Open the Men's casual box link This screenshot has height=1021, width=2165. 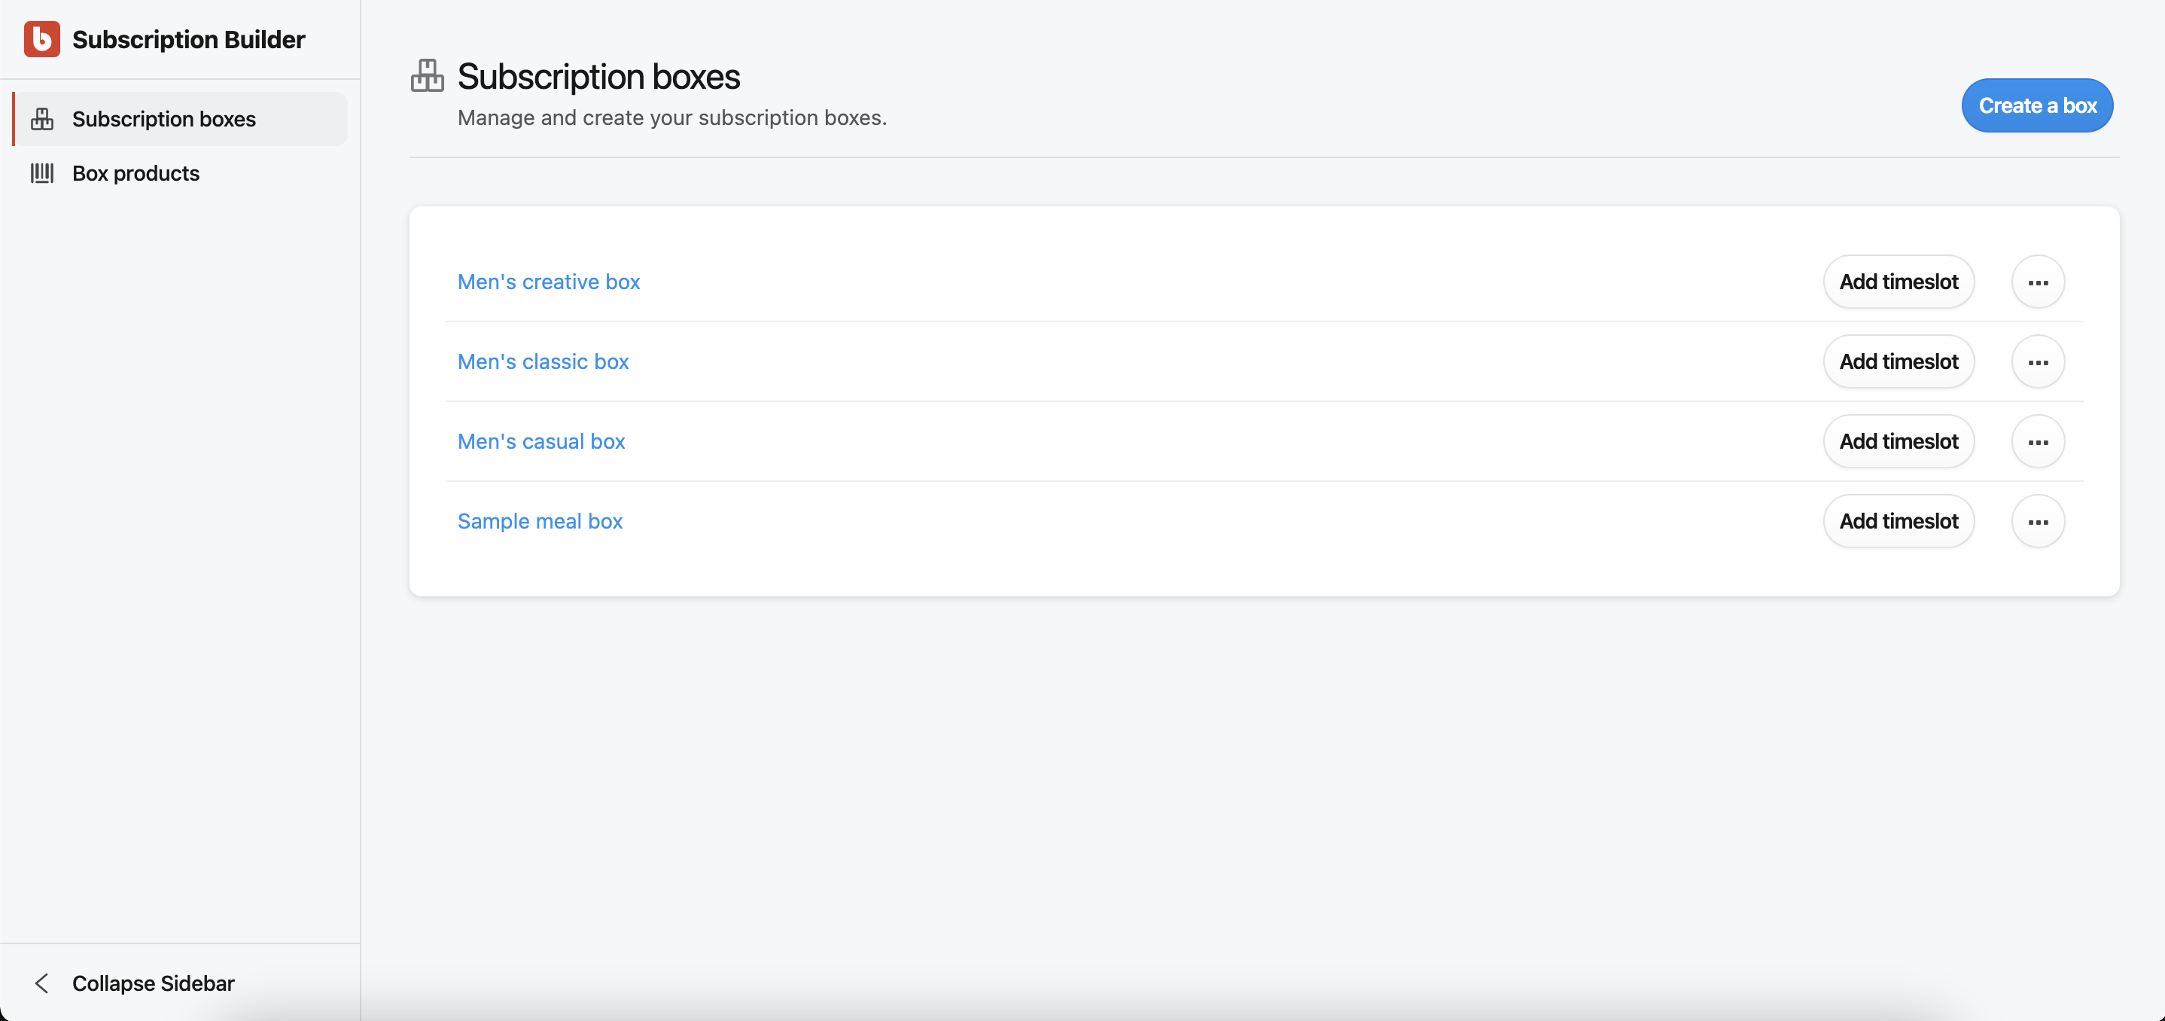point(540,442)
